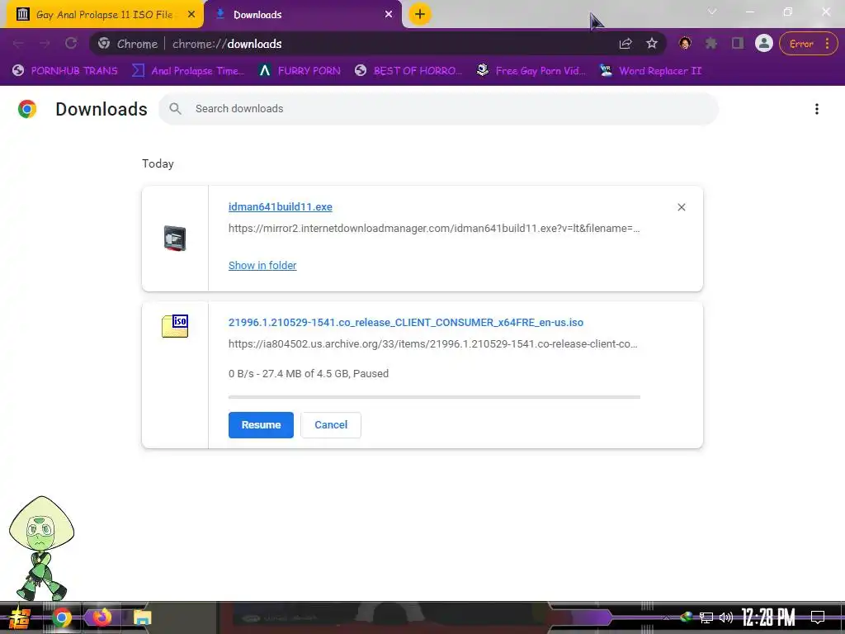Click the browser forward arrow

[x=45, y=44]
